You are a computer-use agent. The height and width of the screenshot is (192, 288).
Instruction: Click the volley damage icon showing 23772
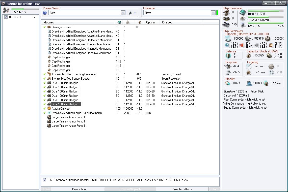click(228, 72)
